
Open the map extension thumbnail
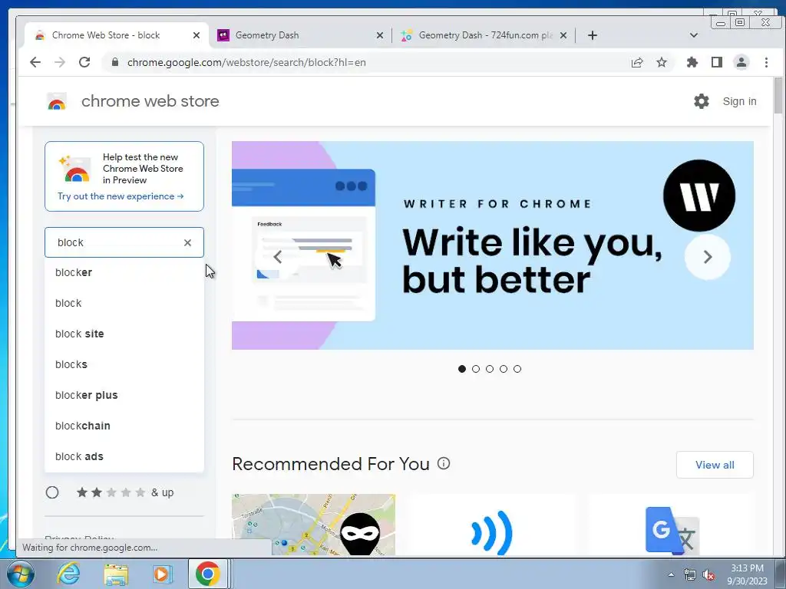313,525
